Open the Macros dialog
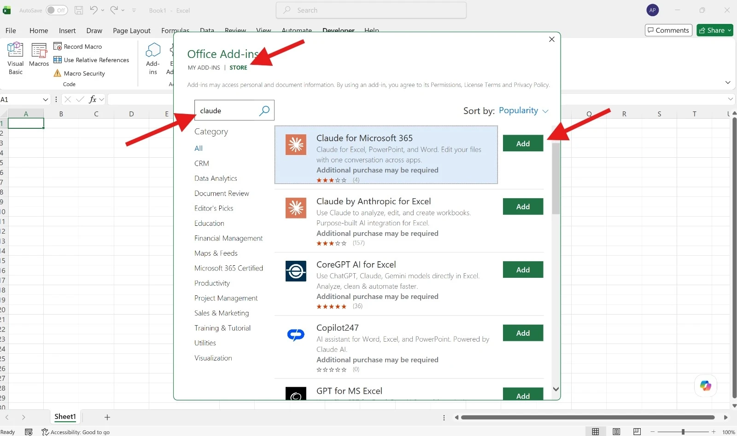Viewport: 737px width, 436px height. pos(39,55)
